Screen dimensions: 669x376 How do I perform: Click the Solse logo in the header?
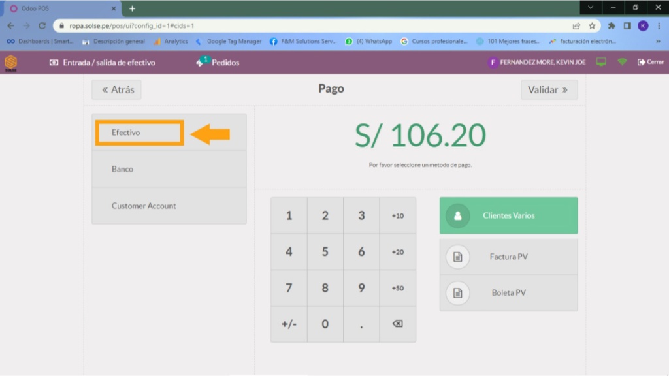coord(10,63)
